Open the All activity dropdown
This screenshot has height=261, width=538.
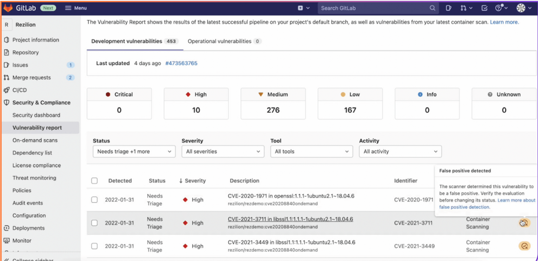pos(400,151)
